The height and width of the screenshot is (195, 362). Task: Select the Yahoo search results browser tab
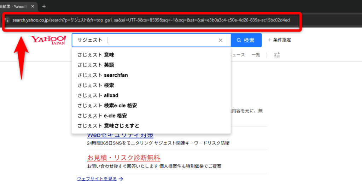click(x=18, y=6)
